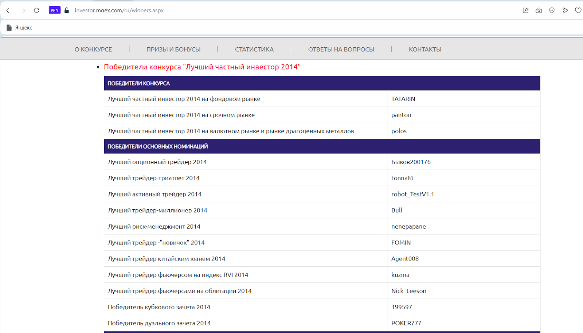Image resolution: width=583 pixels, height=333 pixels.
Task: Click the winner name Быков200176
Action: (411, 162)
